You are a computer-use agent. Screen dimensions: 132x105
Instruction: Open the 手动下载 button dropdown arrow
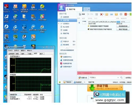pyautogui.click(x=121, y=87)
